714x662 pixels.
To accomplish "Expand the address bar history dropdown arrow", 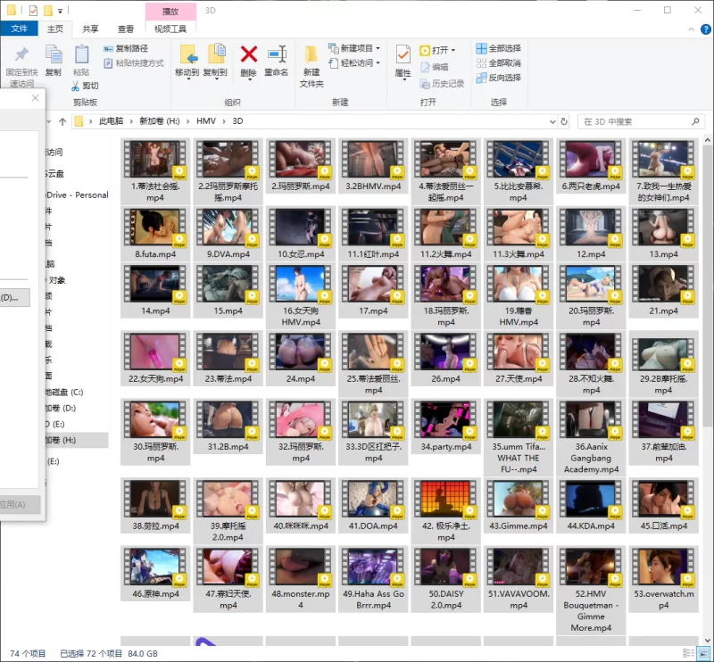I will coord(552,121).
